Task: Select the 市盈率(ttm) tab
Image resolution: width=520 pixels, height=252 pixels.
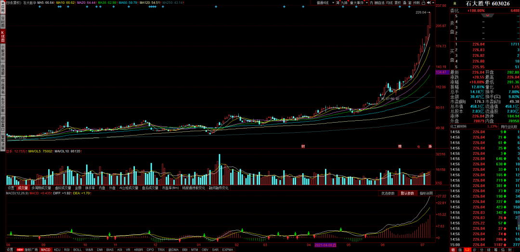Action: pos(170,188)
